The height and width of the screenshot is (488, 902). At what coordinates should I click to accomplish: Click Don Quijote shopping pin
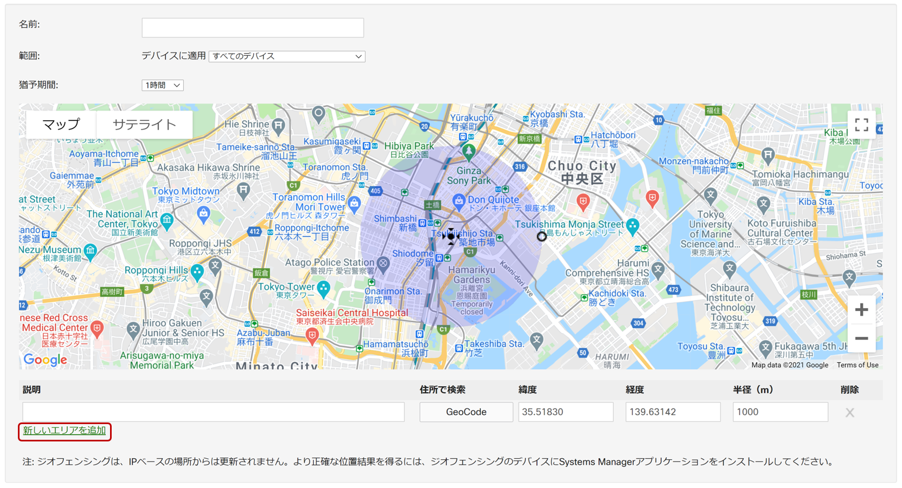click(x=459, y=202)
